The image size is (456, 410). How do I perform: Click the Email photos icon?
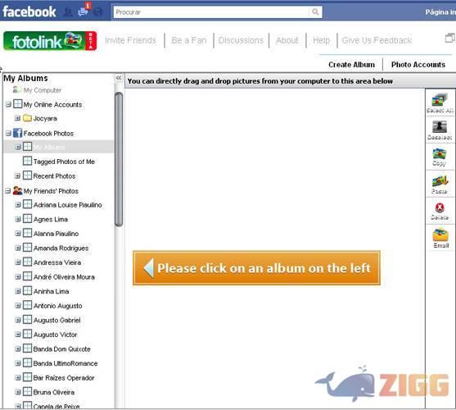coord(440,235)
